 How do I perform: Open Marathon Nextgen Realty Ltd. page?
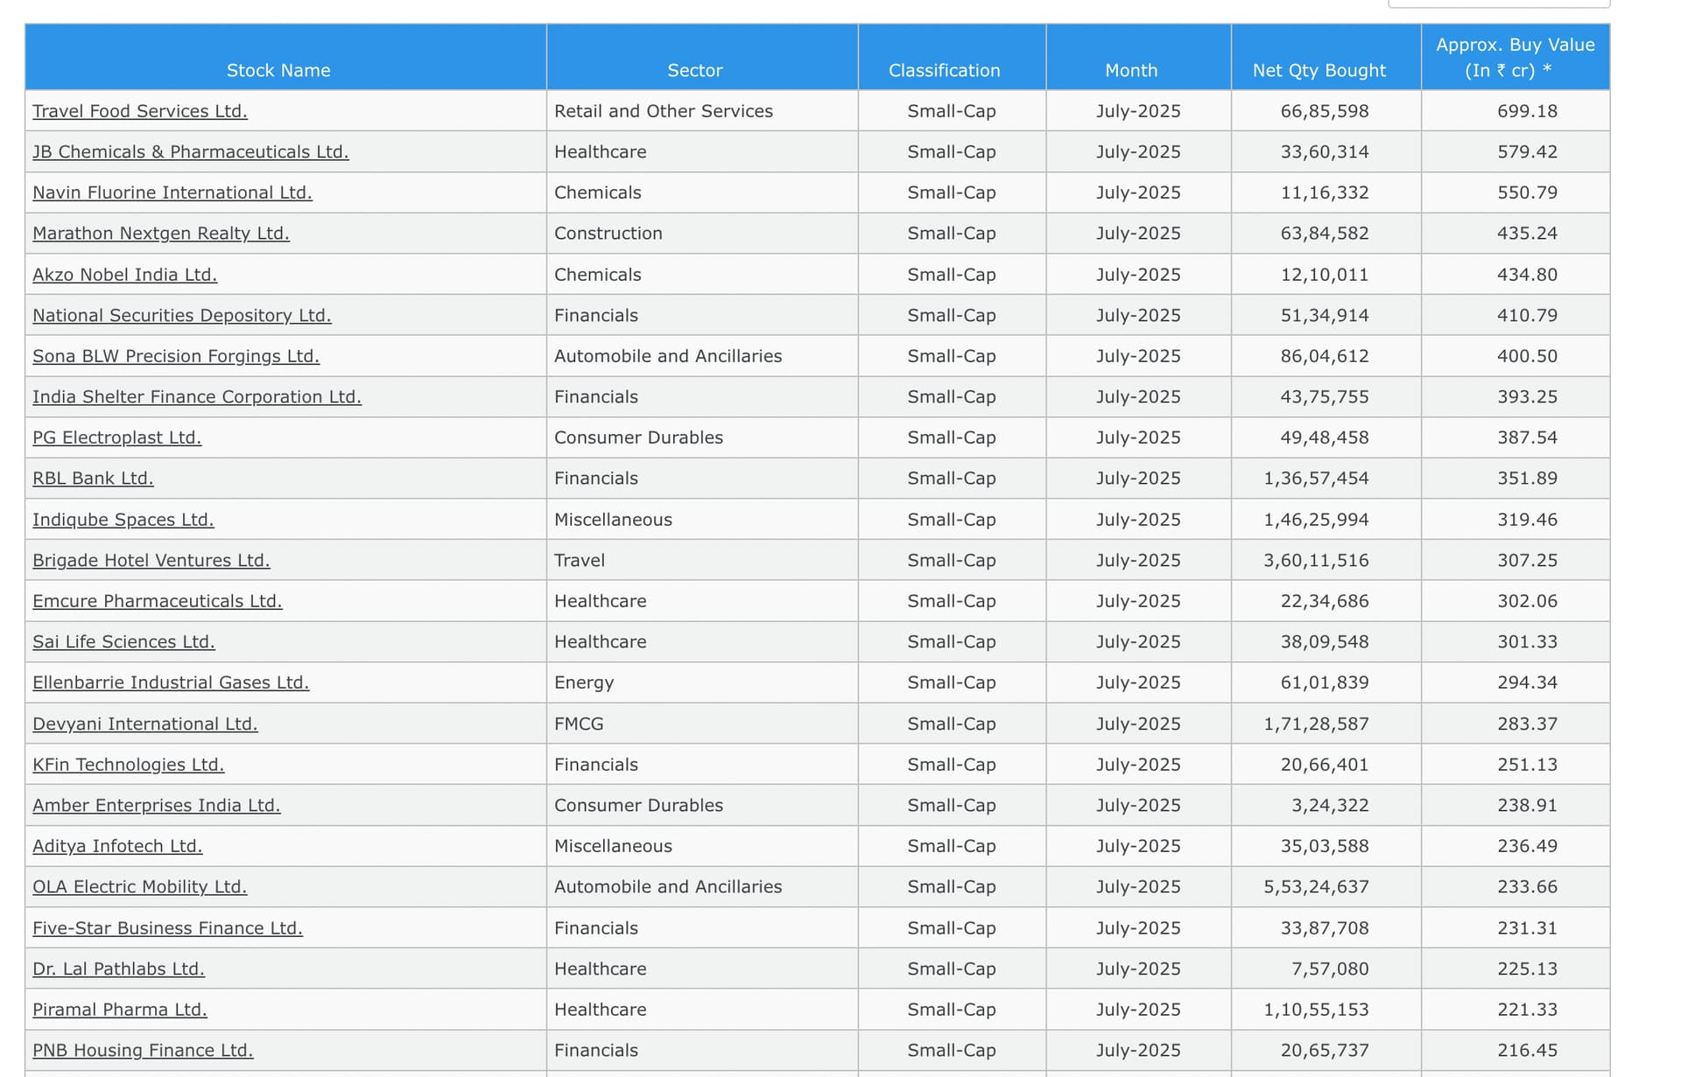pyautogui.click(x=160, y=234)
